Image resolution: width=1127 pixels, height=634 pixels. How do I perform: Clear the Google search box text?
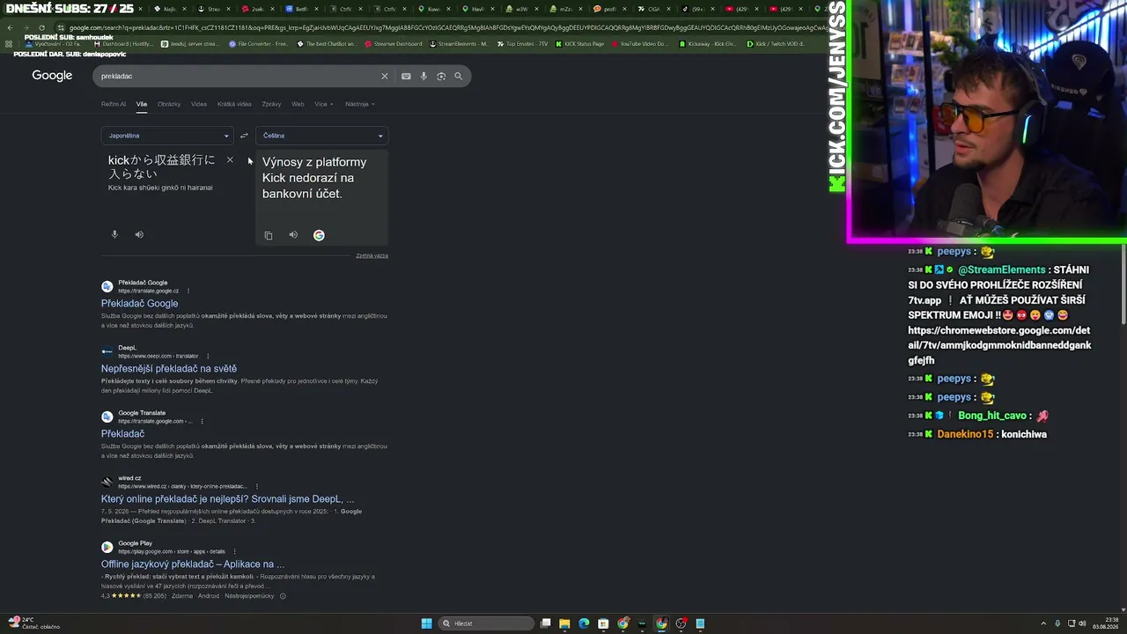click(384, 76)
